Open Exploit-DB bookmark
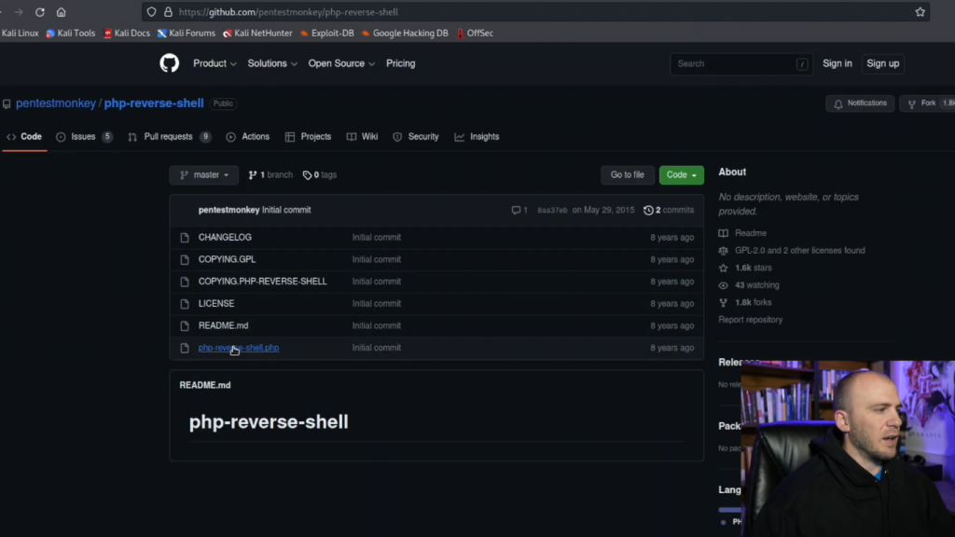955x537 pixels. pyautogui.click(x=327, y=33)
